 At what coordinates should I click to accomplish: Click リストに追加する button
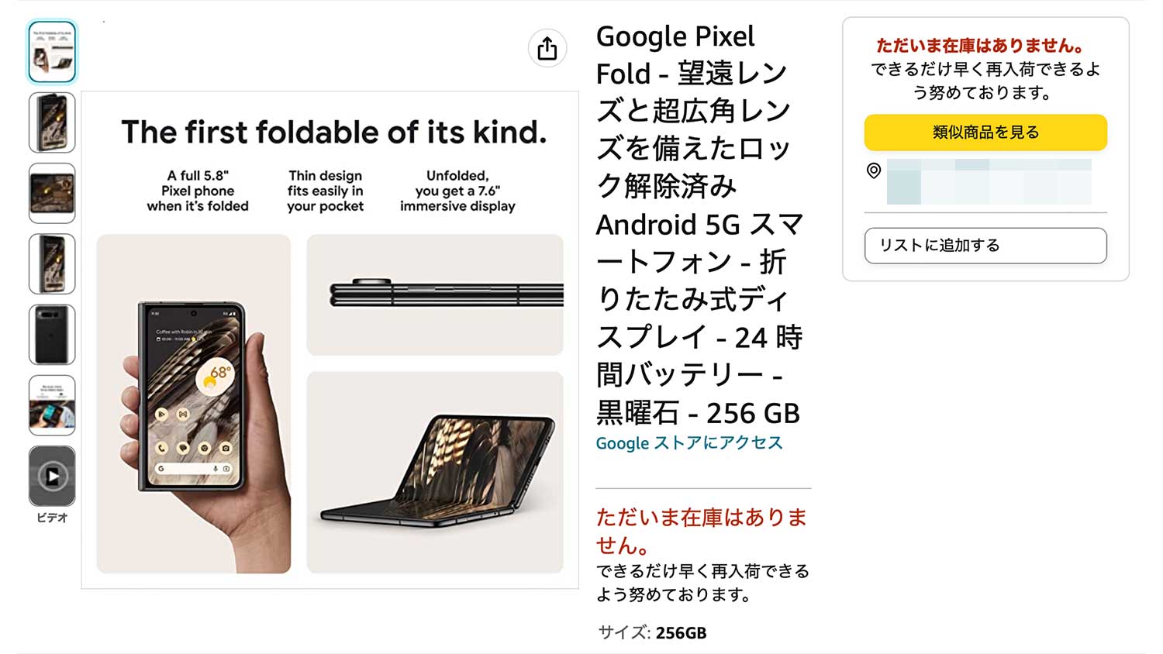pyautogui.click(x=985, y=246)
